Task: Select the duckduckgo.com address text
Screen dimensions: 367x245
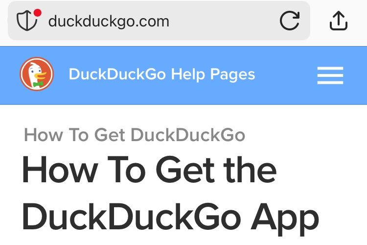Action: (109, 22)
